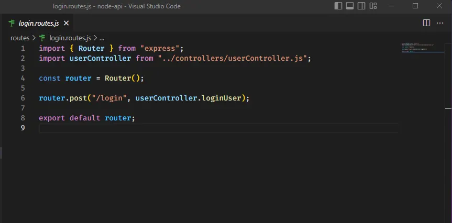Click line number 1 in the gutter
Viewport: 452px width, 223px height.
(23, 48)
